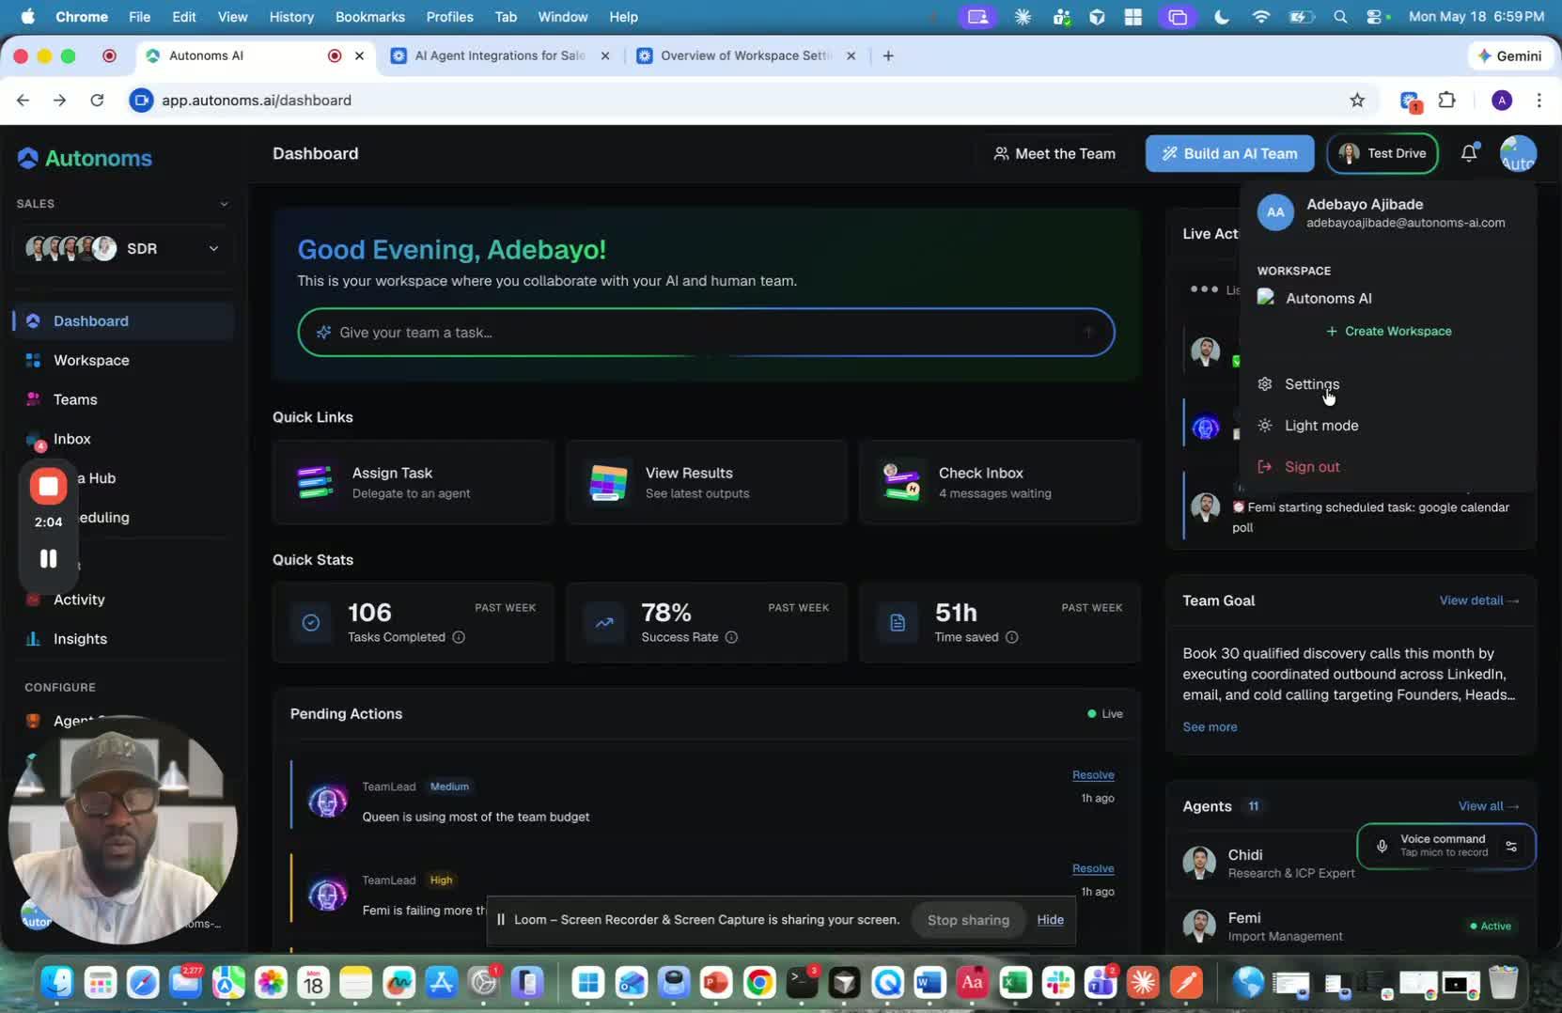Image resolution: width=1562 pixels, height=1013 pixels.
Task: Open the Assign Task quick link
Action: (414, 482)
